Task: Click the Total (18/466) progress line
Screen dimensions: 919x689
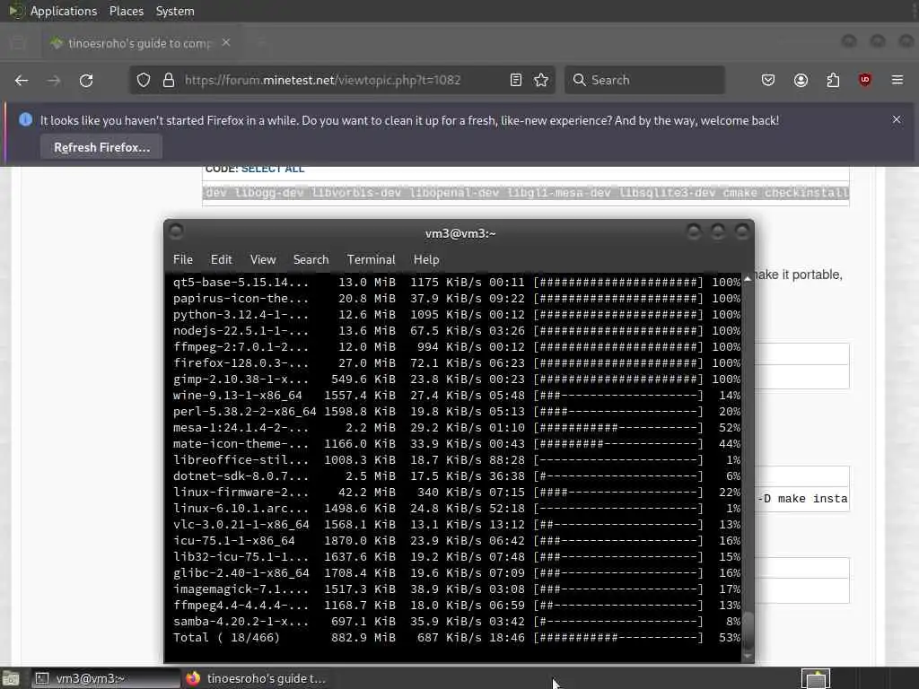Action: coord(457,638)
